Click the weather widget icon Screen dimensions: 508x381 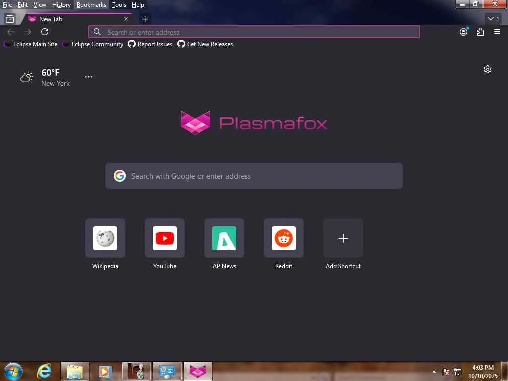27,77
